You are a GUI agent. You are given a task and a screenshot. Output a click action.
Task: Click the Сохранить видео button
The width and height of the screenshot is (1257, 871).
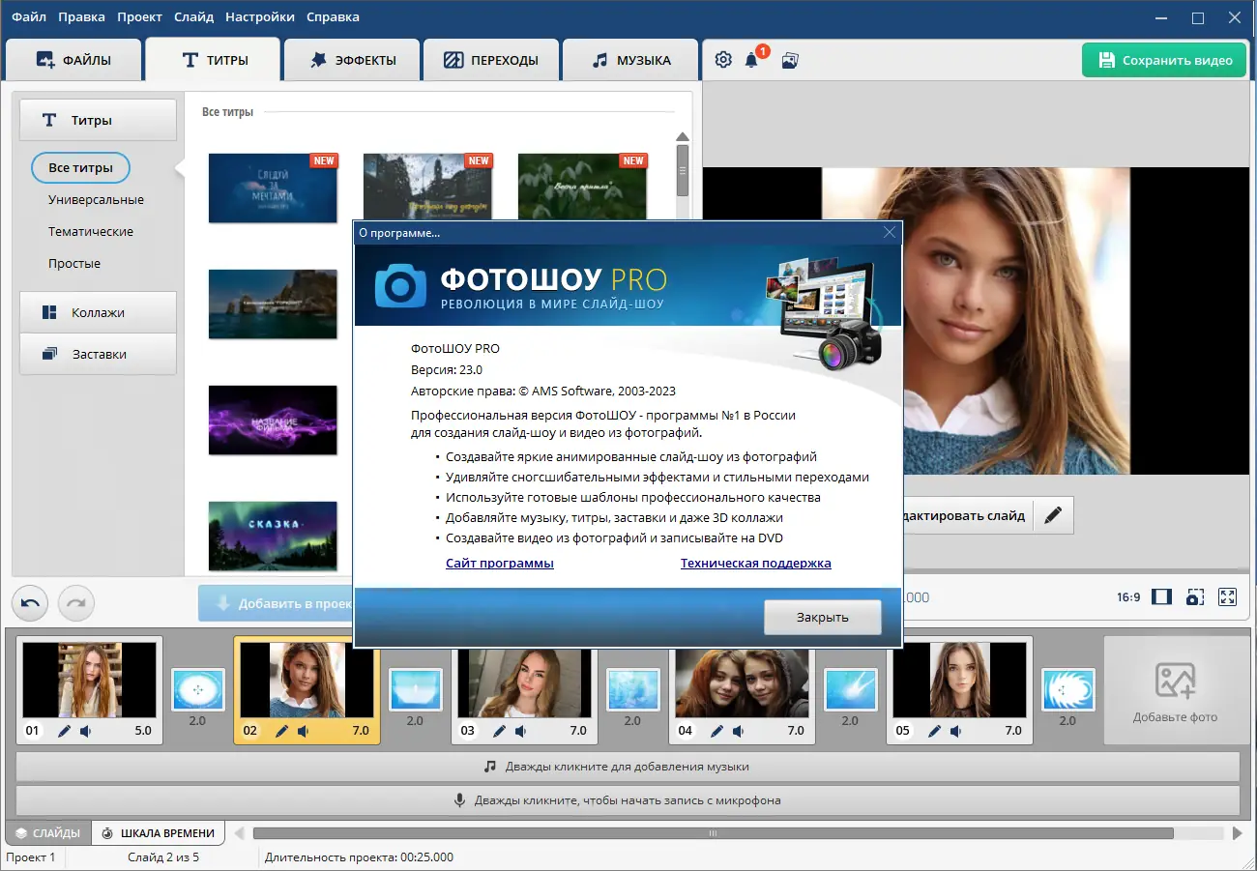(1164, 60)
